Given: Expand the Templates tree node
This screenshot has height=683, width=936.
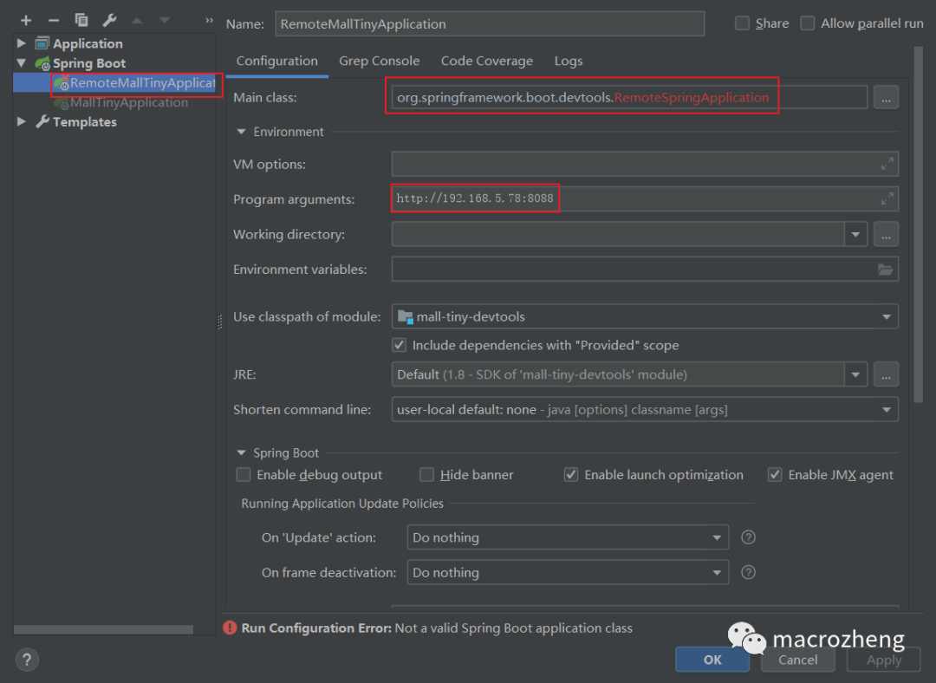Looking at the screenshot, I should (22, 121).
